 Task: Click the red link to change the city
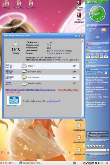68,90
